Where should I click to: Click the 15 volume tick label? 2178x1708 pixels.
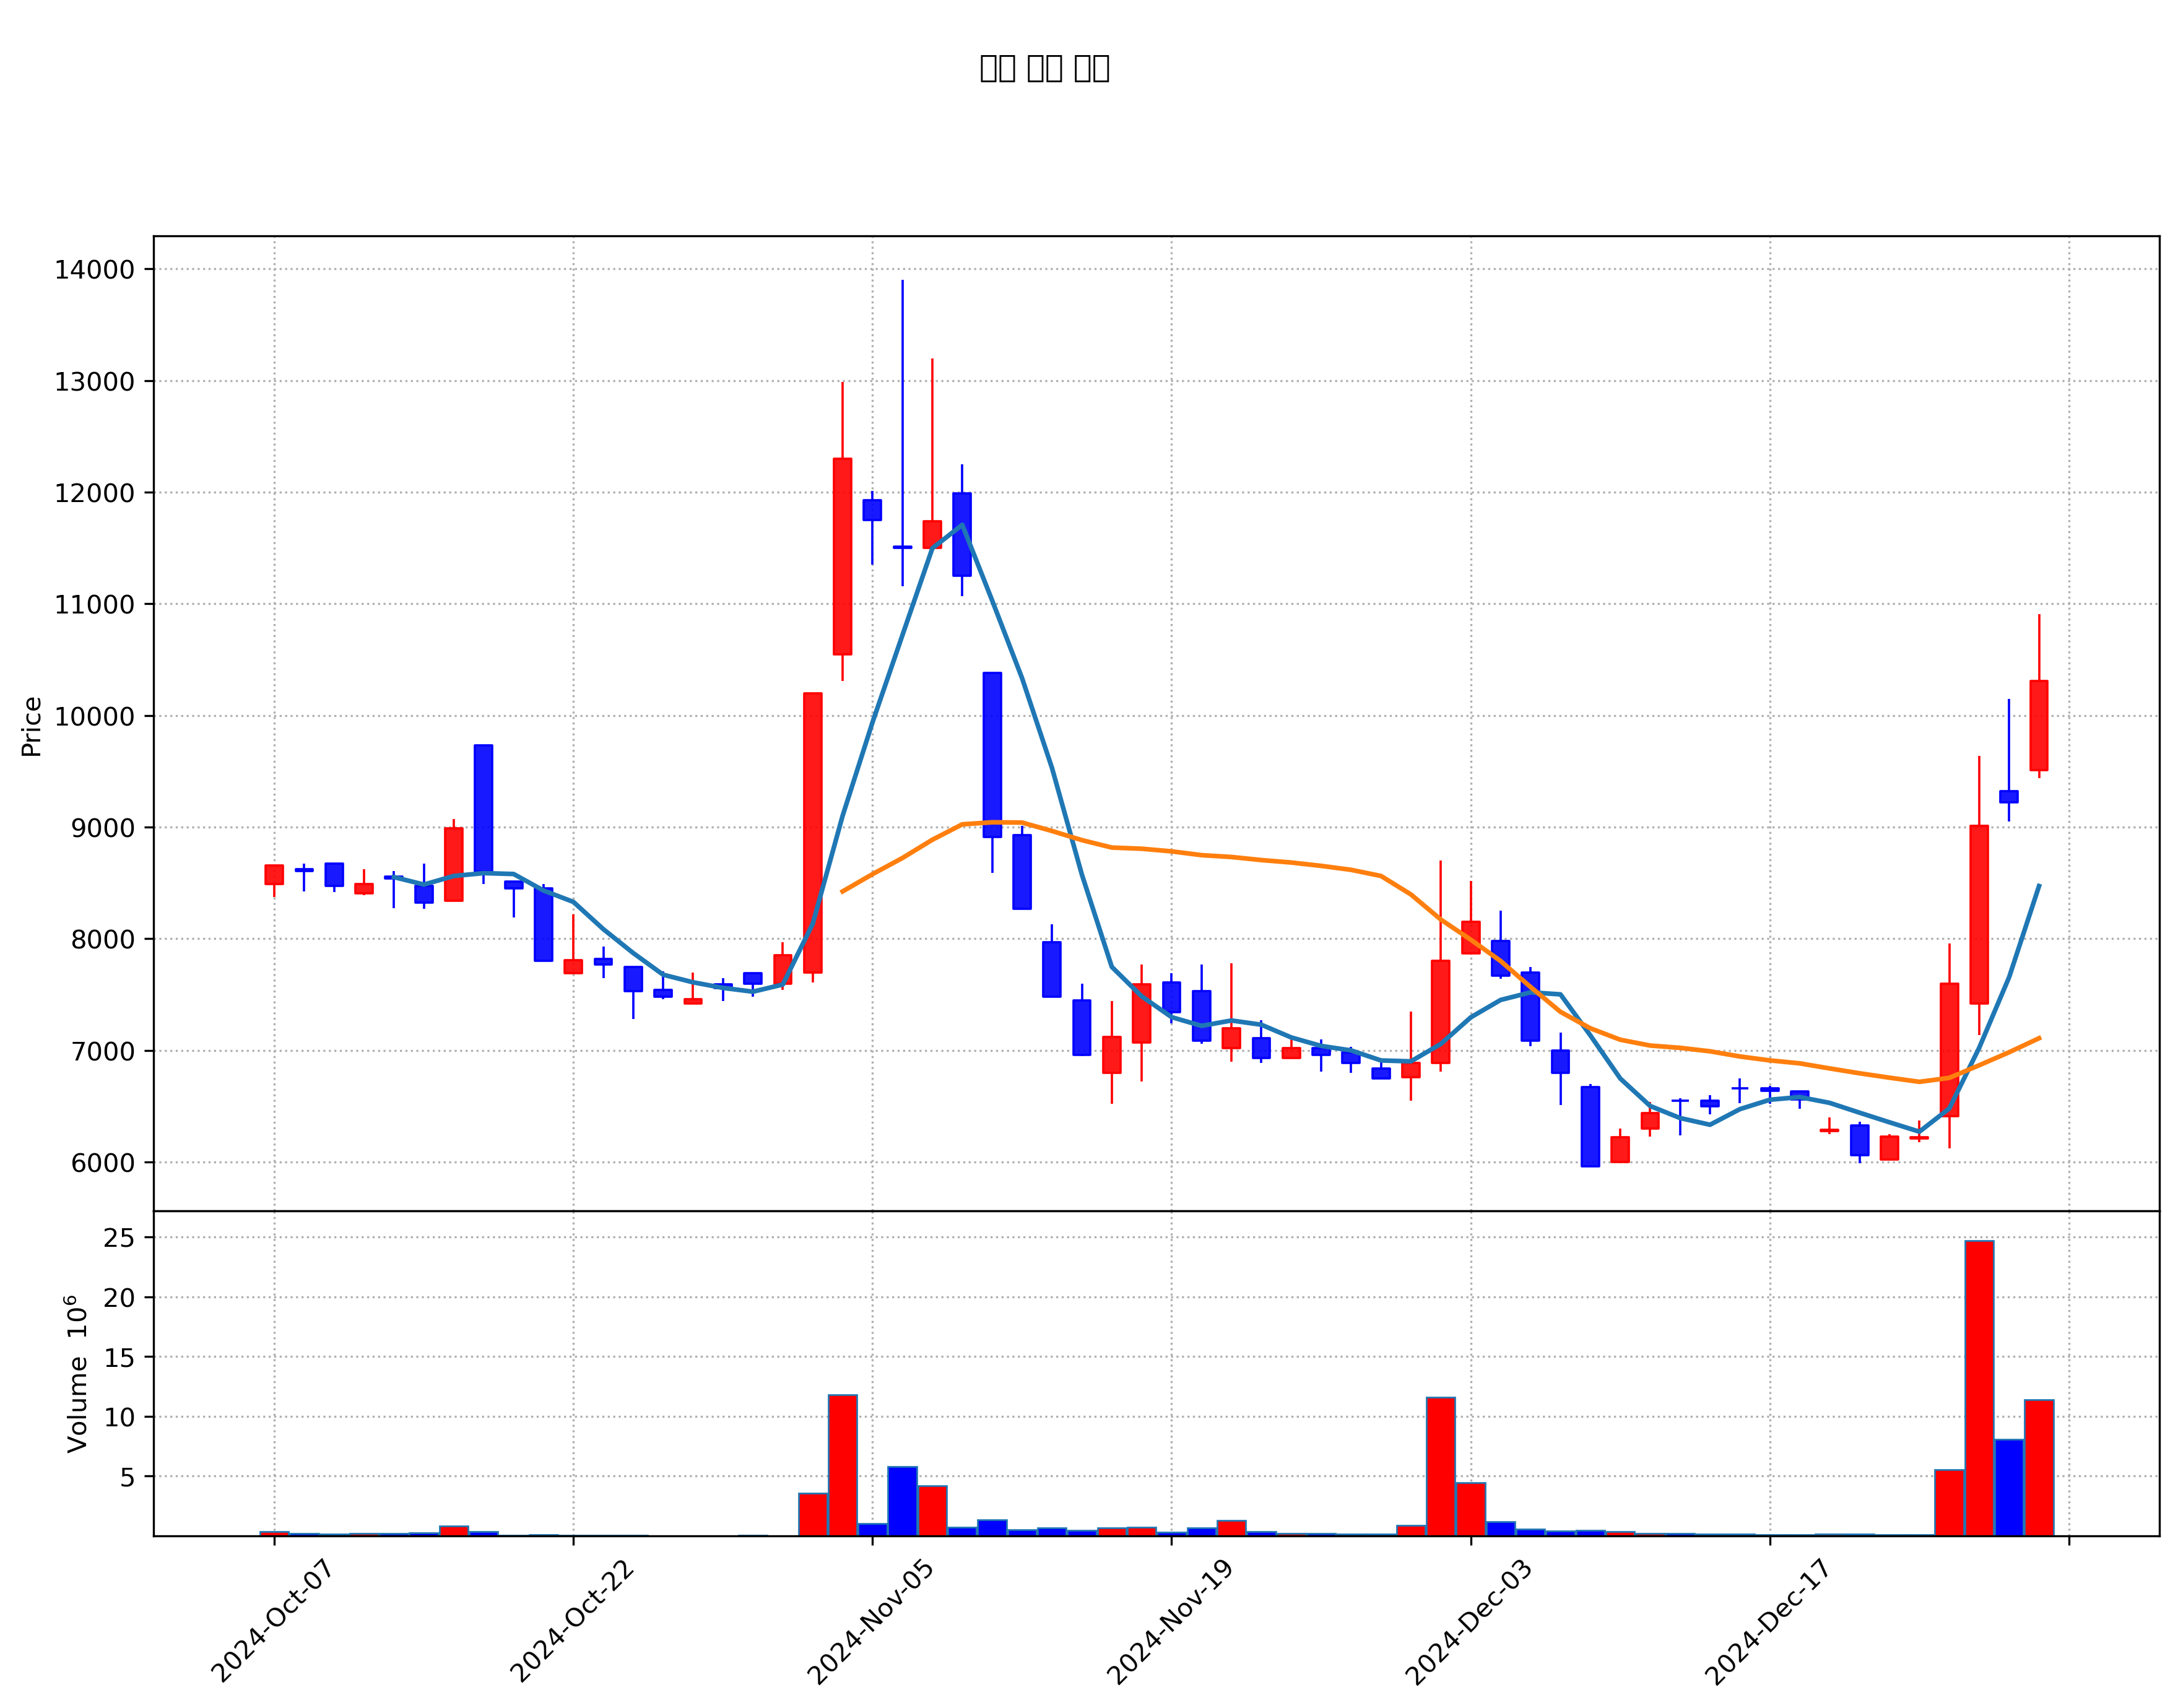coord(120,1358)
